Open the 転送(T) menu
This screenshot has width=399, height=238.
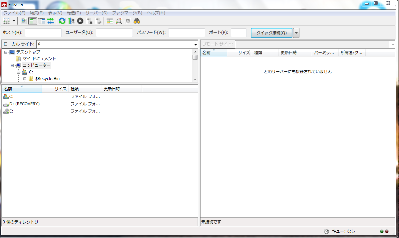coord(74,13)
